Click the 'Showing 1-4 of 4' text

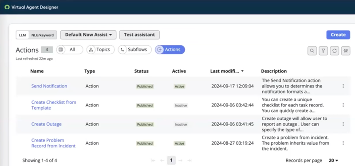click(x=39, y=161)
